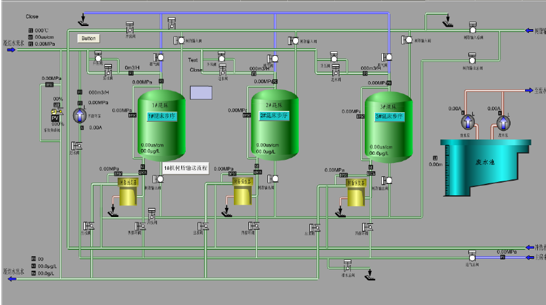Click the right wastewater pump above 废水池
Image resolution: width=546 pixels, height=305 pixels.
(x=503, y=122)
